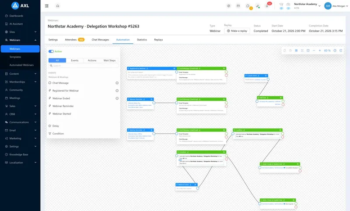Expand the Sales sidebar menu

coord(35,106)
